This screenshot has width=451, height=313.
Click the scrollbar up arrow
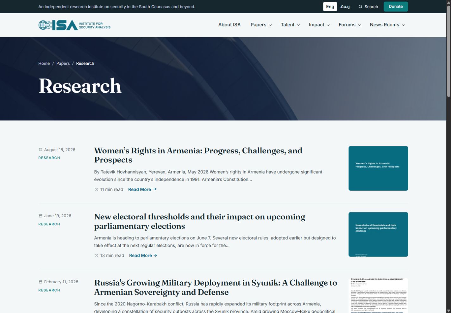[448, 2]
